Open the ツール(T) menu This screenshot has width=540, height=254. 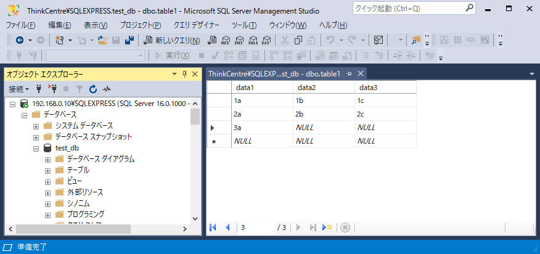point(243,25)
